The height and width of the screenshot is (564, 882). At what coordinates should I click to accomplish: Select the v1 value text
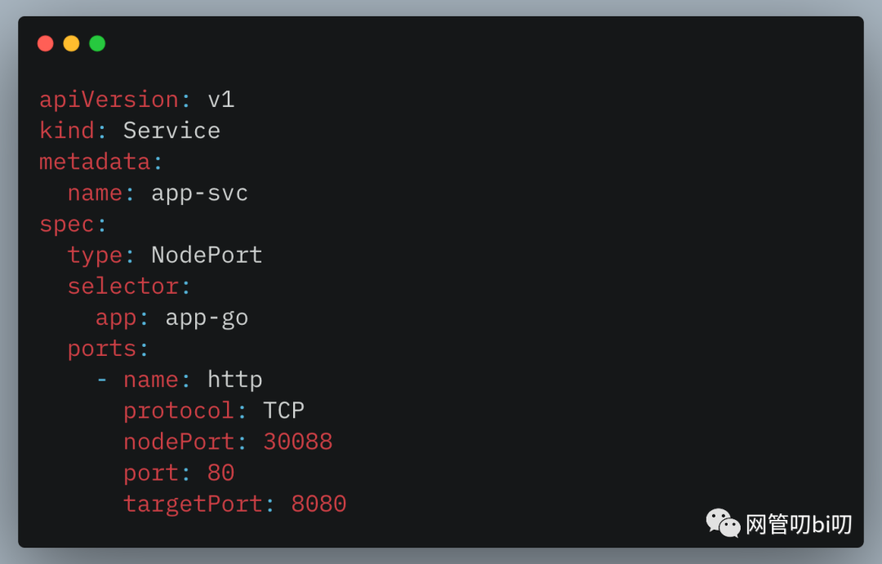tap(221, 100)
